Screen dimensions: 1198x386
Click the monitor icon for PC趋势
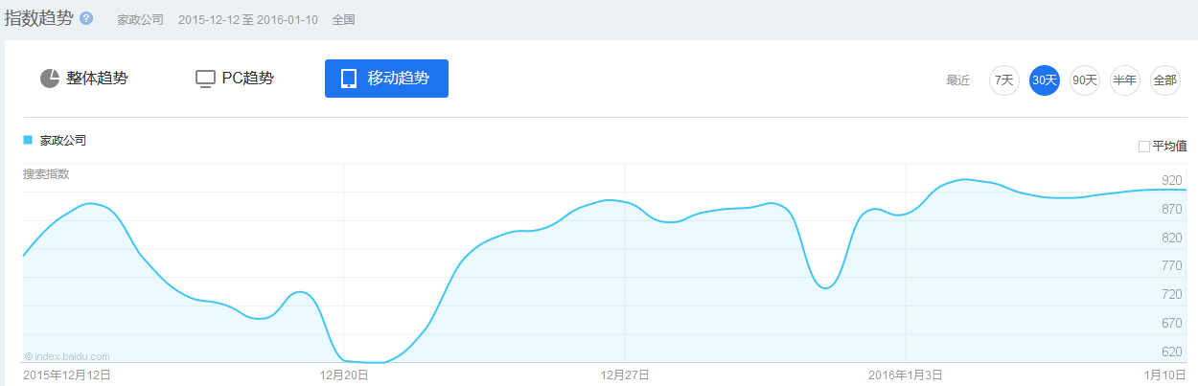pyautogui.click(x=205, y=79)
